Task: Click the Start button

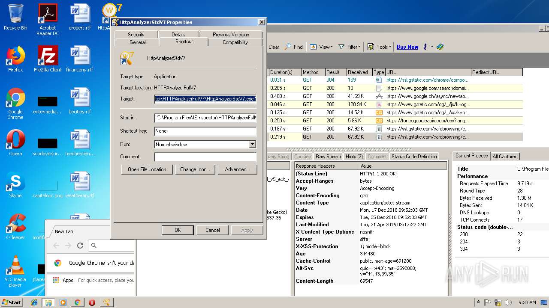Action: coord(12,302)
